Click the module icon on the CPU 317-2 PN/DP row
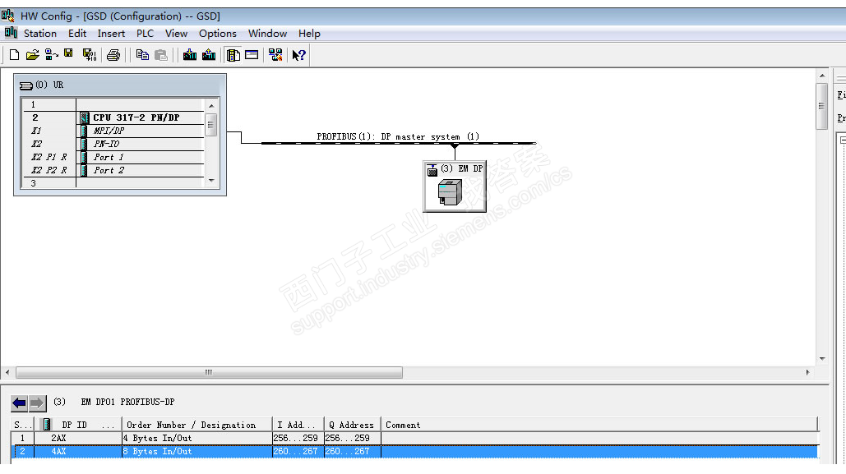Viewport: 846px width, 474px height. pos(85,117)
